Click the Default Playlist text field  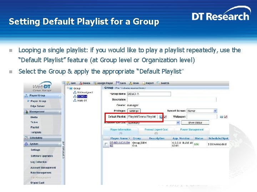[142, 117]
